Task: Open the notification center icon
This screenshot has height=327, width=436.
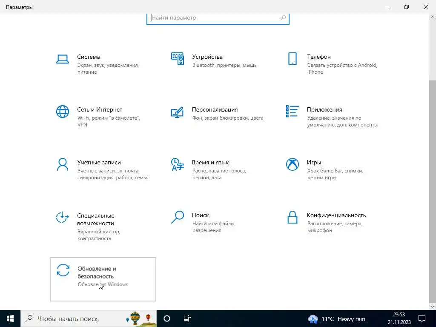Action: tap(422, 318)
